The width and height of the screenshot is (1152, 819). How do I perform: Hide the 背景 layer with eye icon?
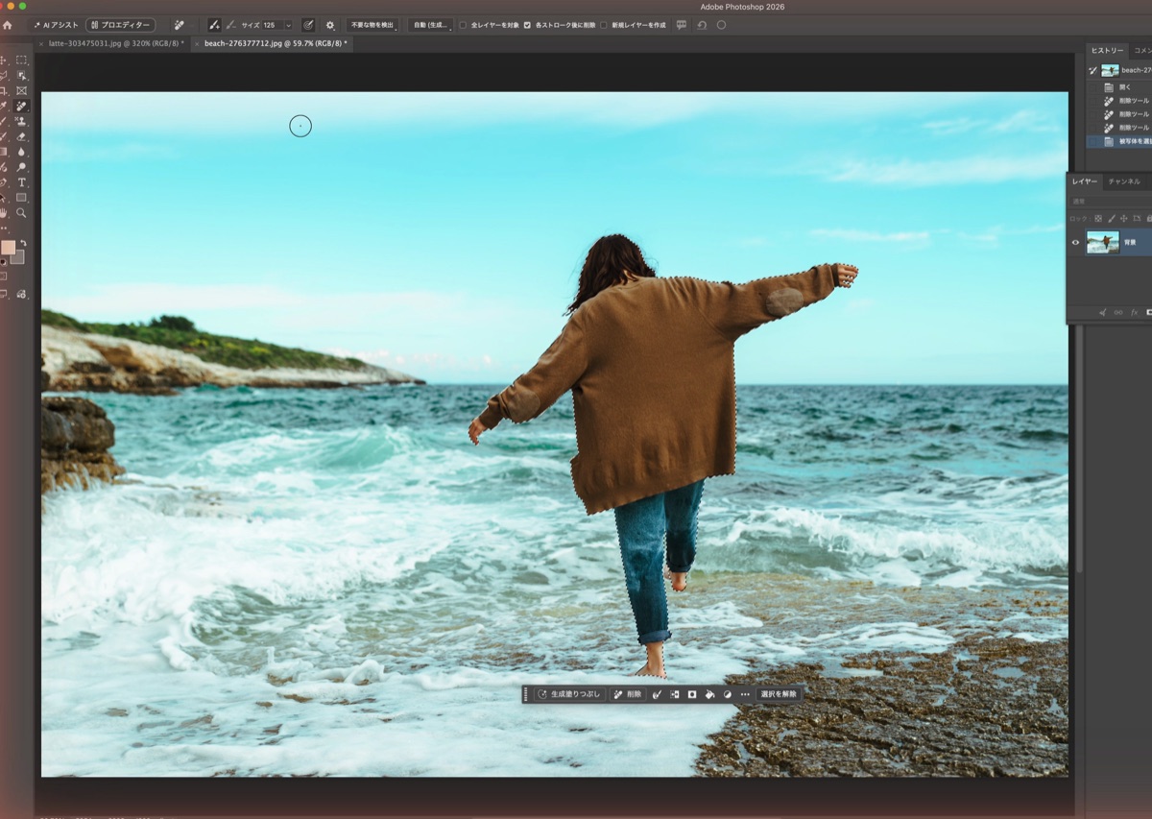point(1075,242)
